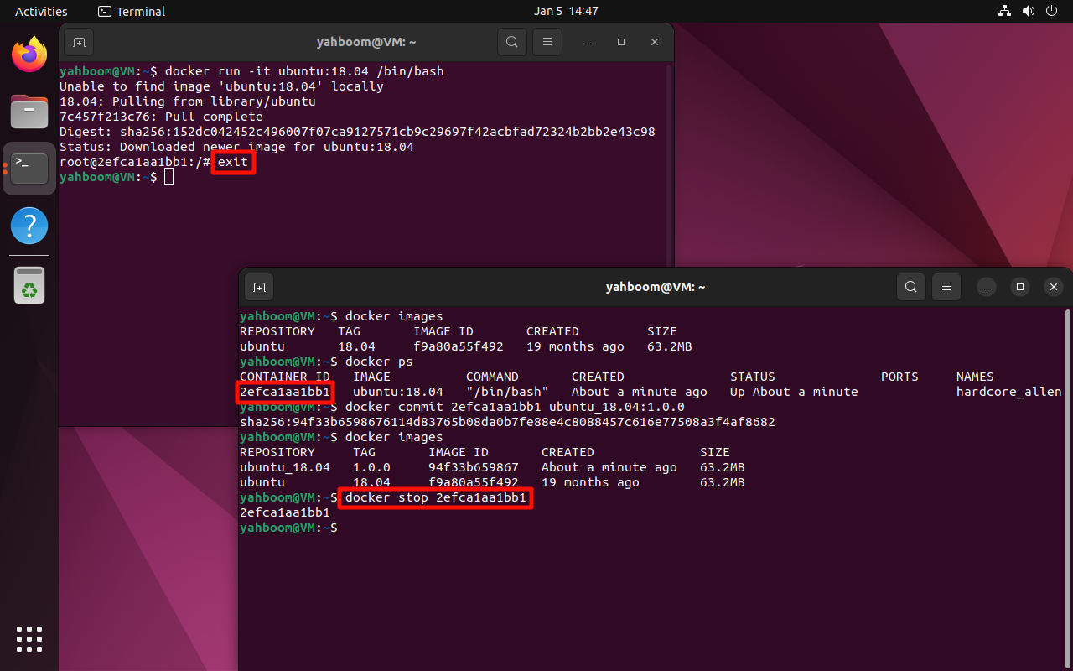
Task: Open the Activities overview
Action: click(41, 11)
